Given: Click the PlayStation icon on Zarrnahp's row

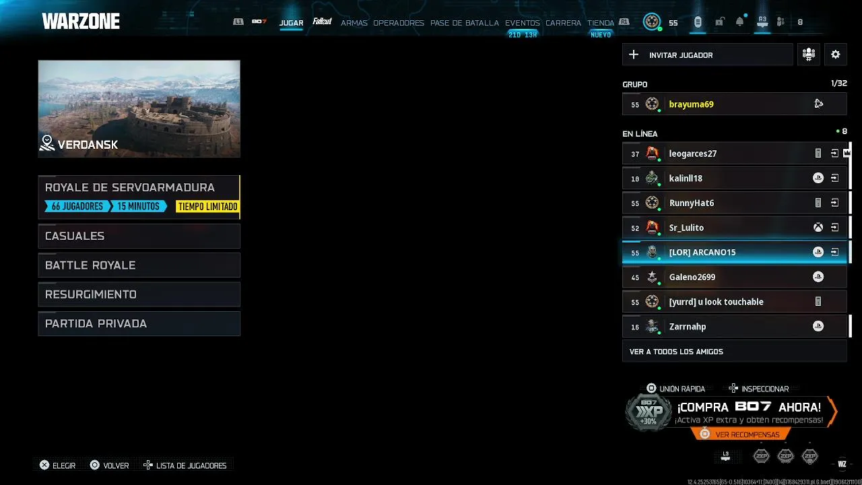Looking at the screenshot, I should (x=818, y=327).
